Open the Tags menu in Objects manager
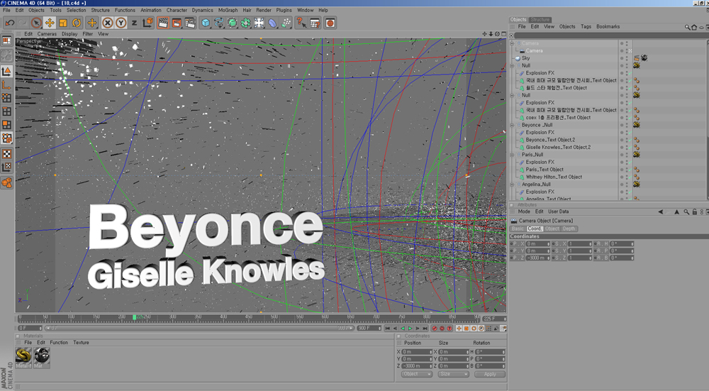Viewport: 709px width, 391px height. point(586,27)
